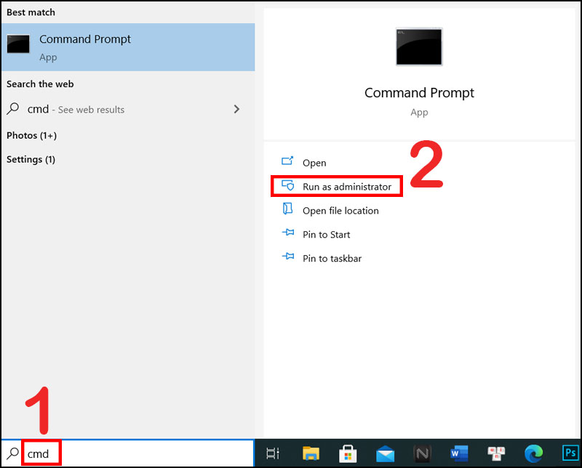
Task: Open the Mail app in taskbar
Action: coord(385,453)
